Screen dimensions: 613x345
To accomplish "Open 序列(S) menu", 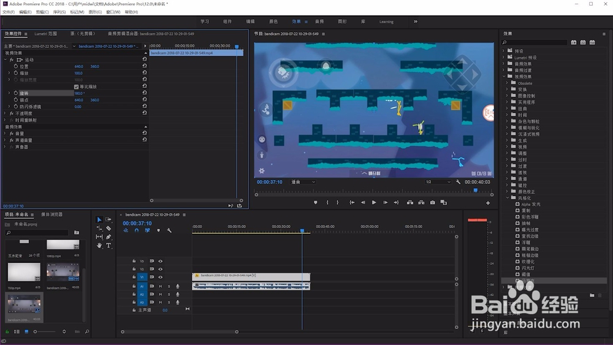I will pyautogui.click(x=59, y=12).
